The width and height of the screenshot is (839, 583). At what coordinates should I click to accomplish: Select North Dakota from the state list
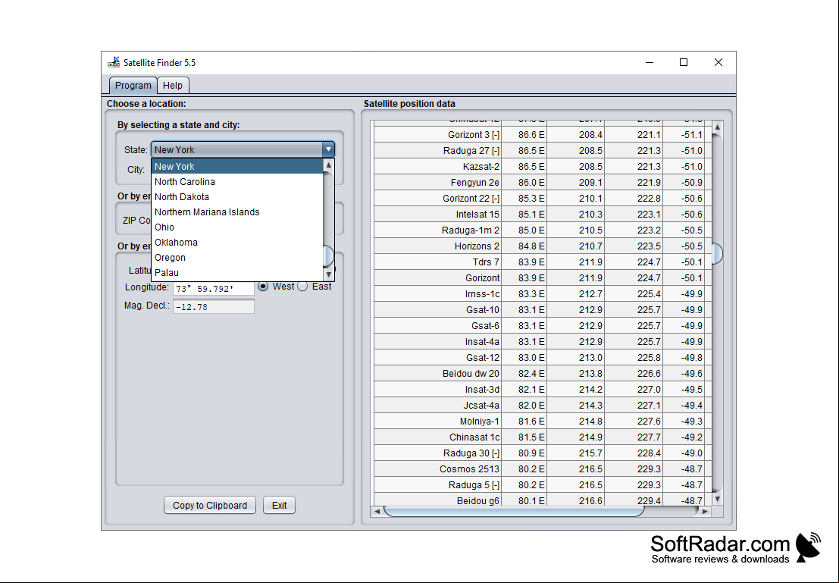click(237, 197)
